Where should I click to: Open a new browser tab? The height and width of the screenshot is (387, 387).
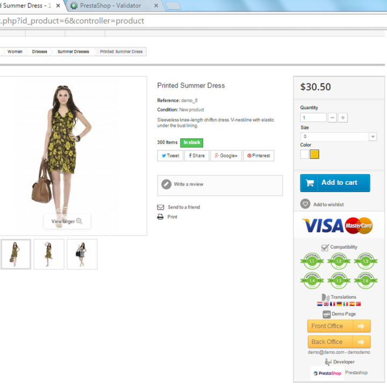173,6
